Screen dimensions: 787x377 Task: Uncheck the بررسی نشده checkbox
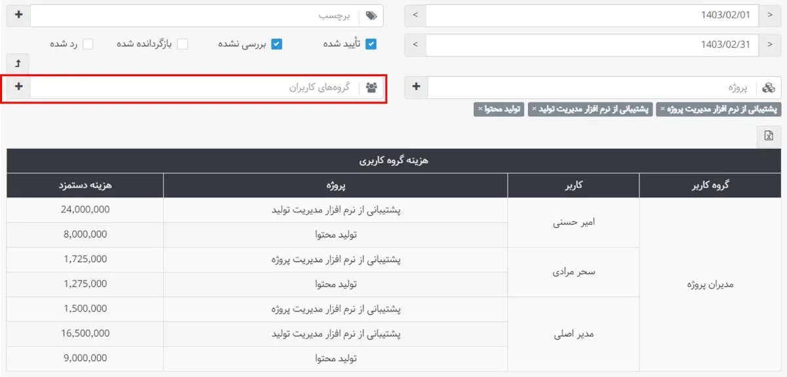[277, 44]
